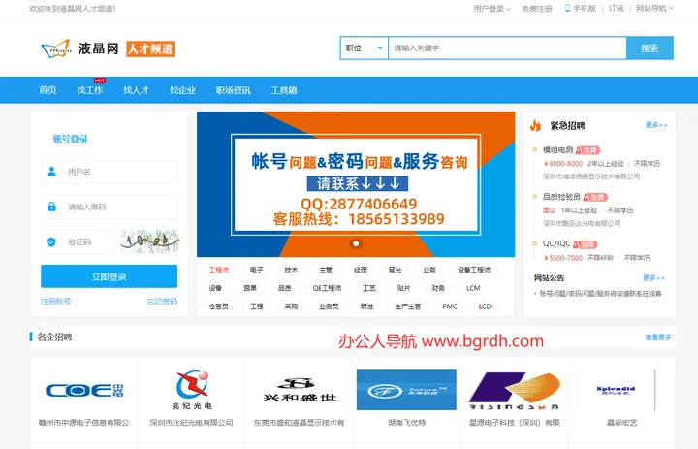698x449 pixels.
Task: Click the 急聘 badge next to 品质检验员
Action: click(x=595, y=197)
